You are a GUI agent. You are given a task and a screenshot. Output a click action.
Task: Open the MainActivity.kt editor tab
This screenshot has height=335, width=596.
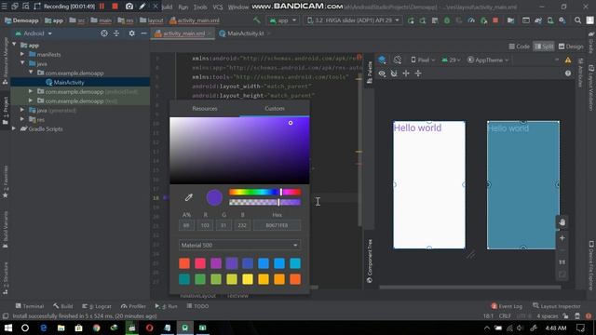click(x=245, y=33)
